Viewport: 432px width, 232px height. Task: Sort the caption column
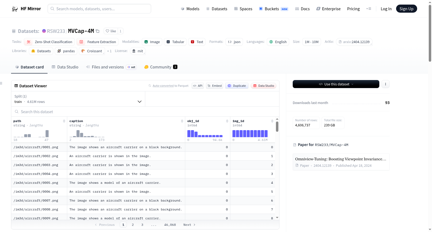tap(182, 121)
